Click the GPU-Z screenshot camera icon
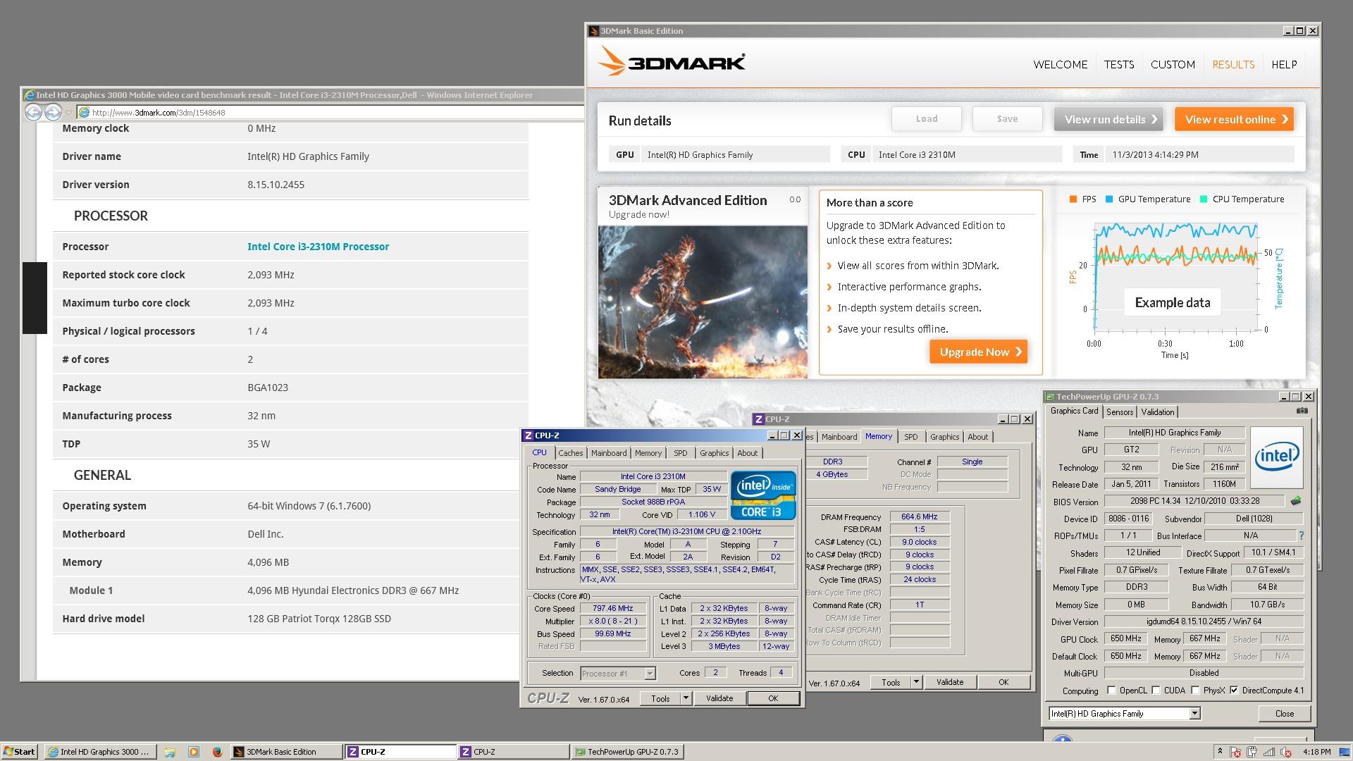 click(1302, 411)
